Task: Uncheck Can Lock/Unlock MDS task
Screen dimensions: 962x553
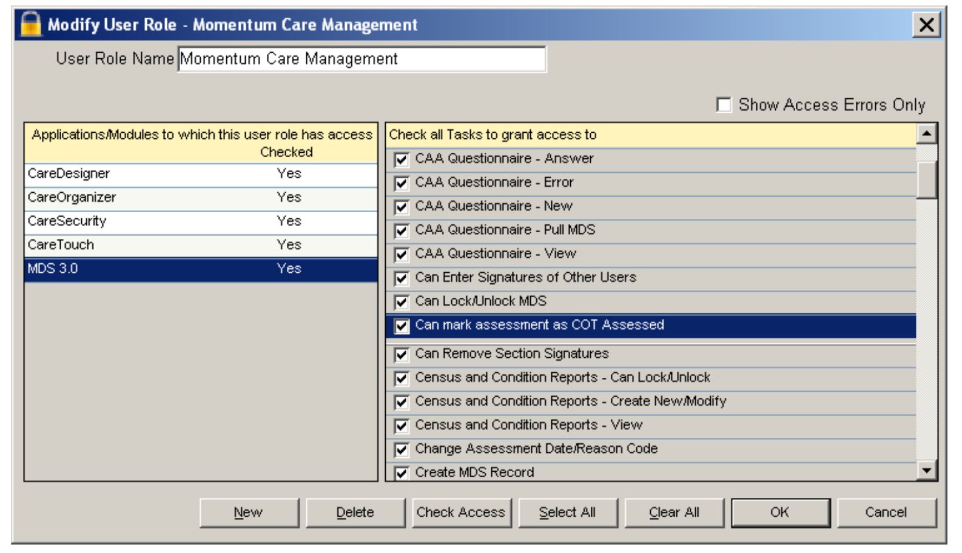Action: click(x=402, y=302)
